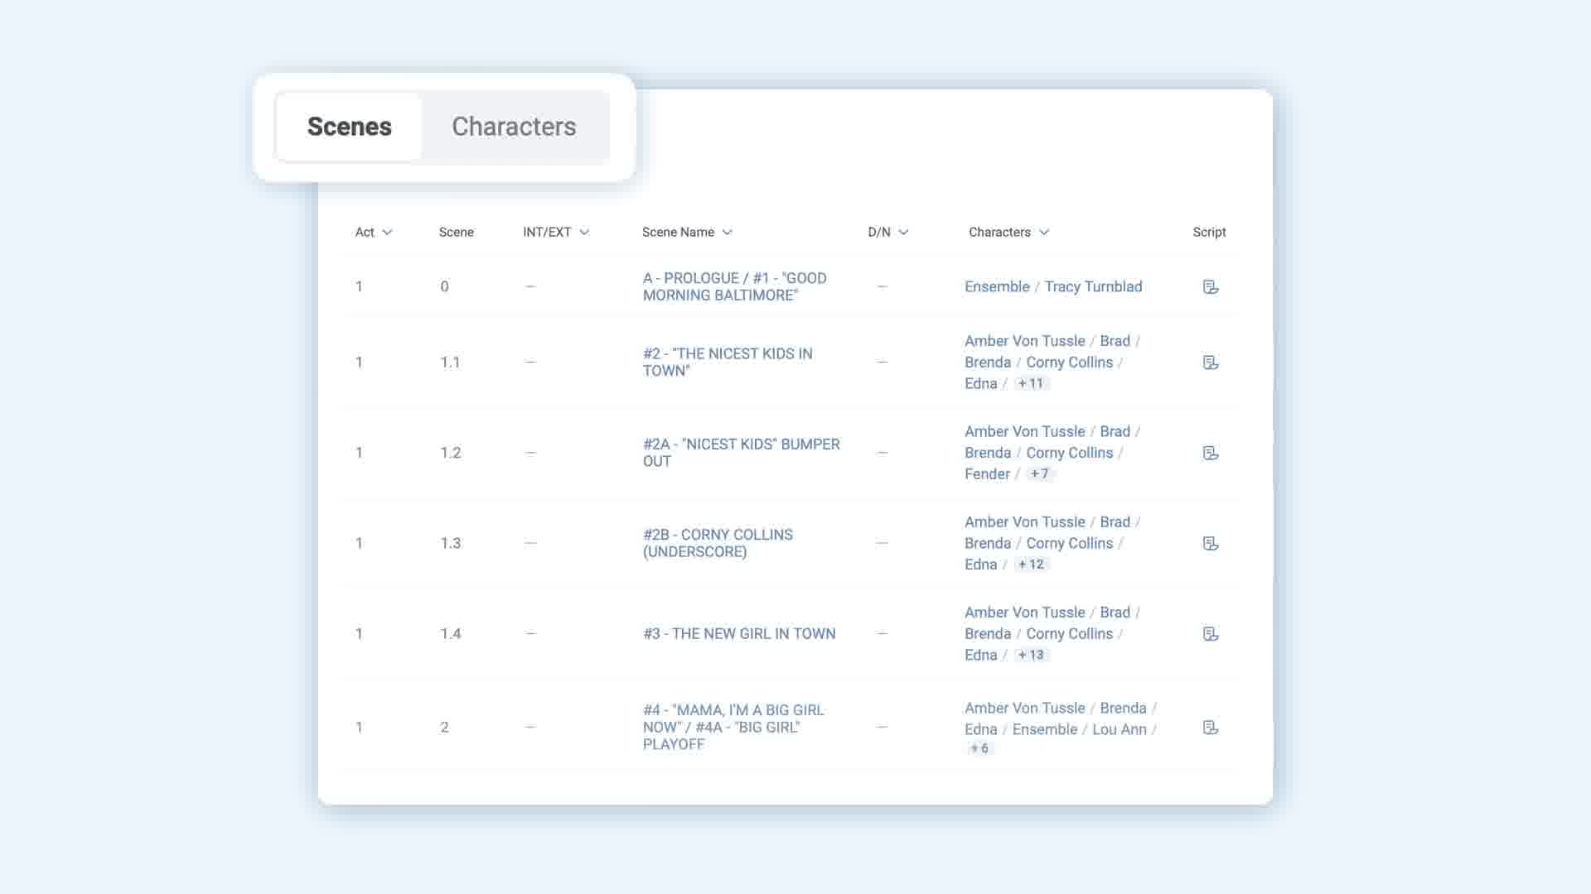Click the Scene column header

(456, 233)
